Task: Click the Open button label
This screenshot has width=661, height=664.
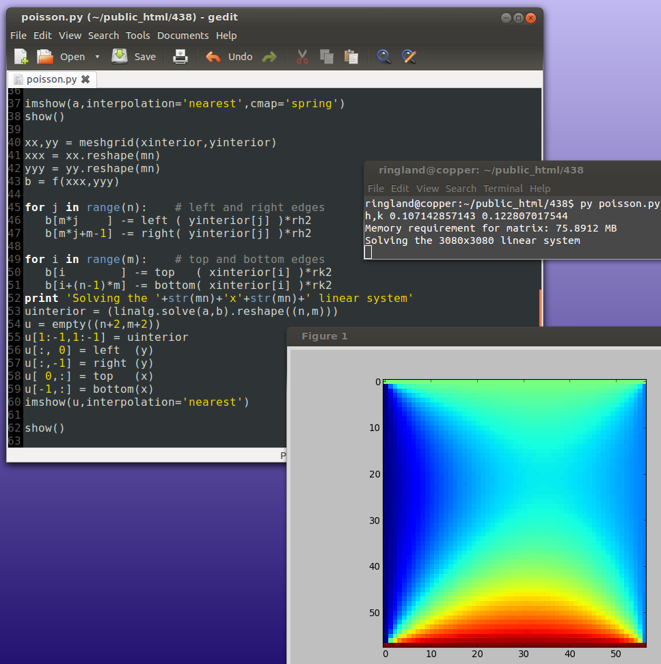Action: pyautogui.click(x=72, y=57)
